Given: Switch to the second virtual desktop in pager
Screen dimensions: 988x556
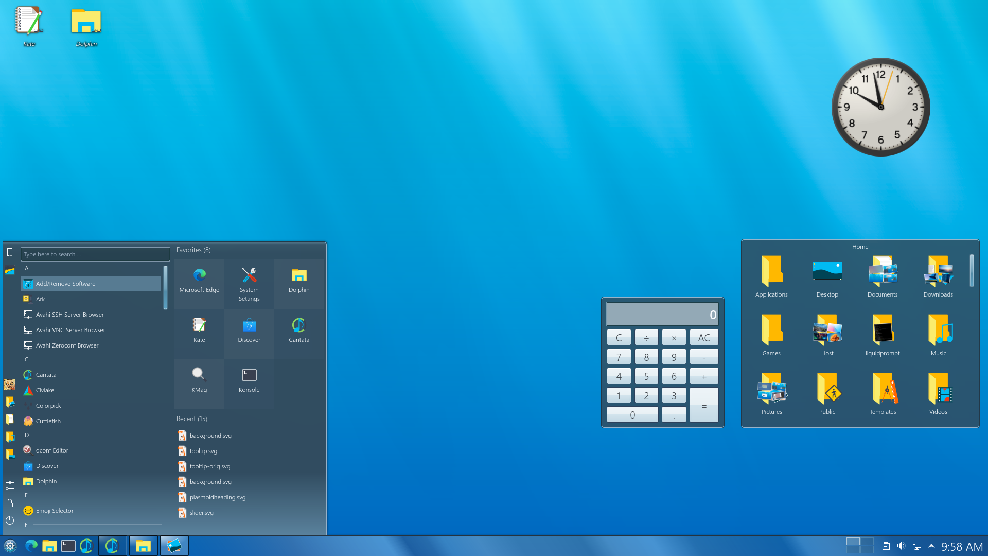Looking at the screenshot, I should pyautogui.click(x=867, y=542).
